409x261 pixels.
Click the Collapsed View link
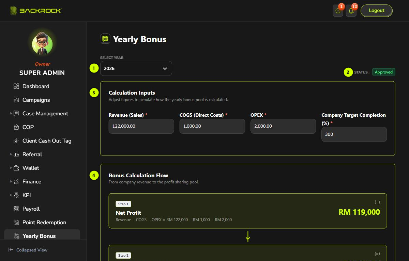[x=32, y=250]
